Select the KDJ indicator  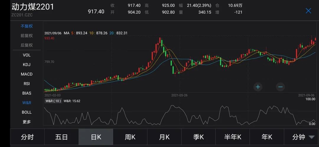coord(27,65)
